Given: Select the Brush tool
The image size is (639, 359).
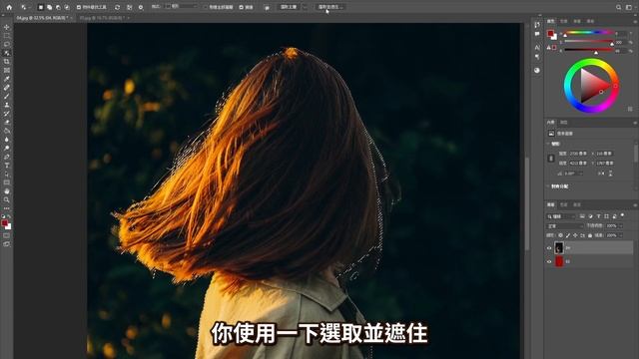Looking at the screenshot, I should point(7,96).
